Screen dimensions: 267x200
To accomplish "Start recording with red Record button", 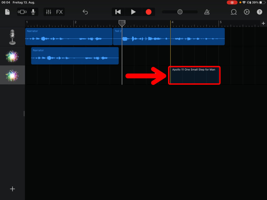I will pos(148,12).
